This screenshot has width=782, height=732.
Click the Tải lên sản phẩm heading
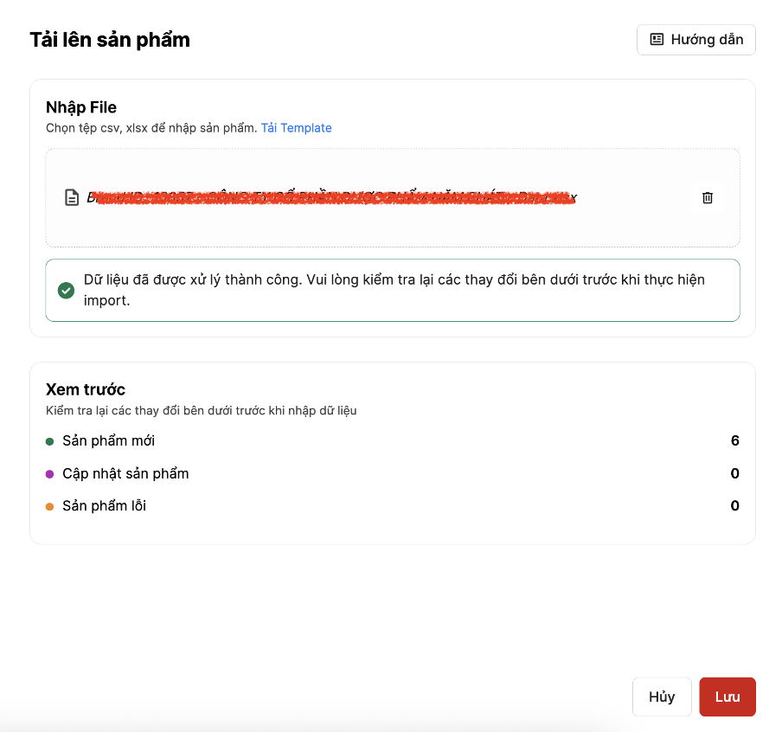click(x=110, y=40)
